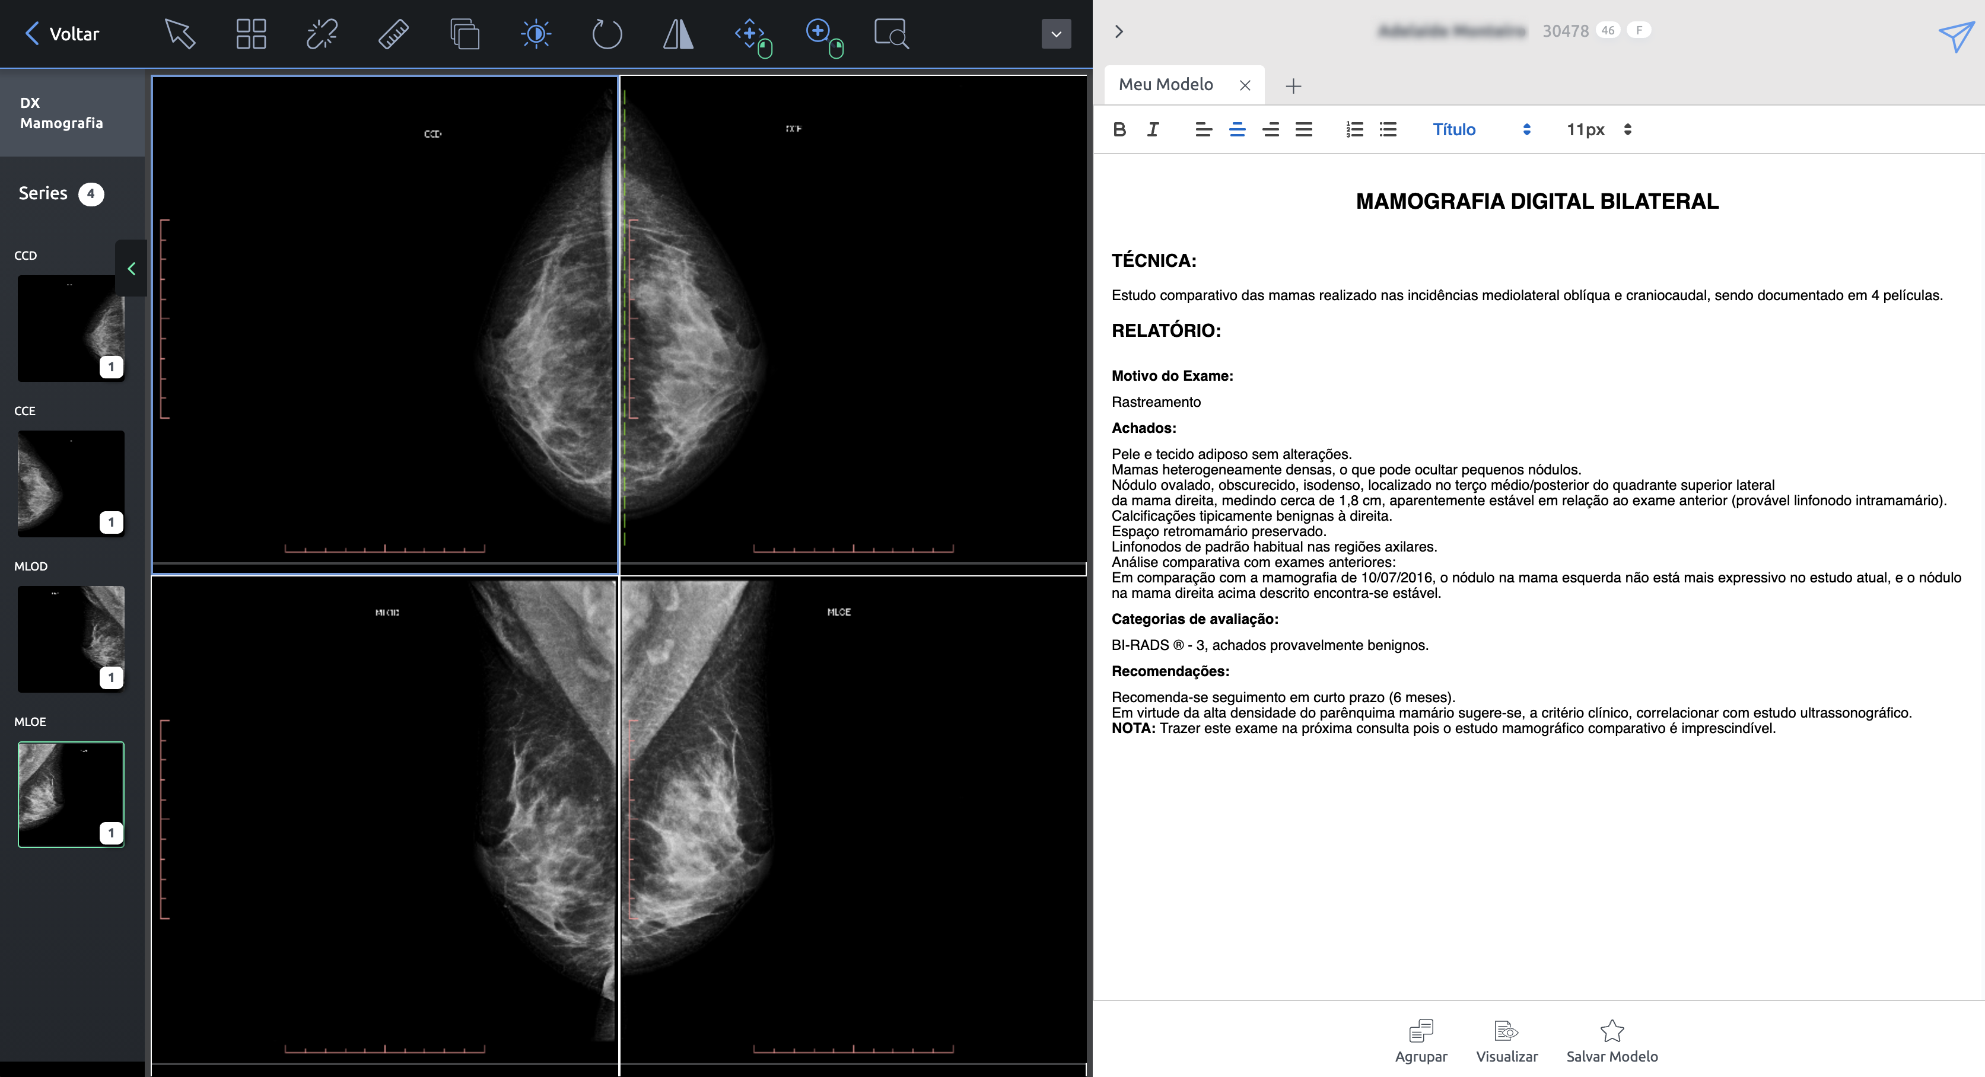Open the CCE series thumbnail
This screenshot has height=1077, width=1985.
pos(71,483)
